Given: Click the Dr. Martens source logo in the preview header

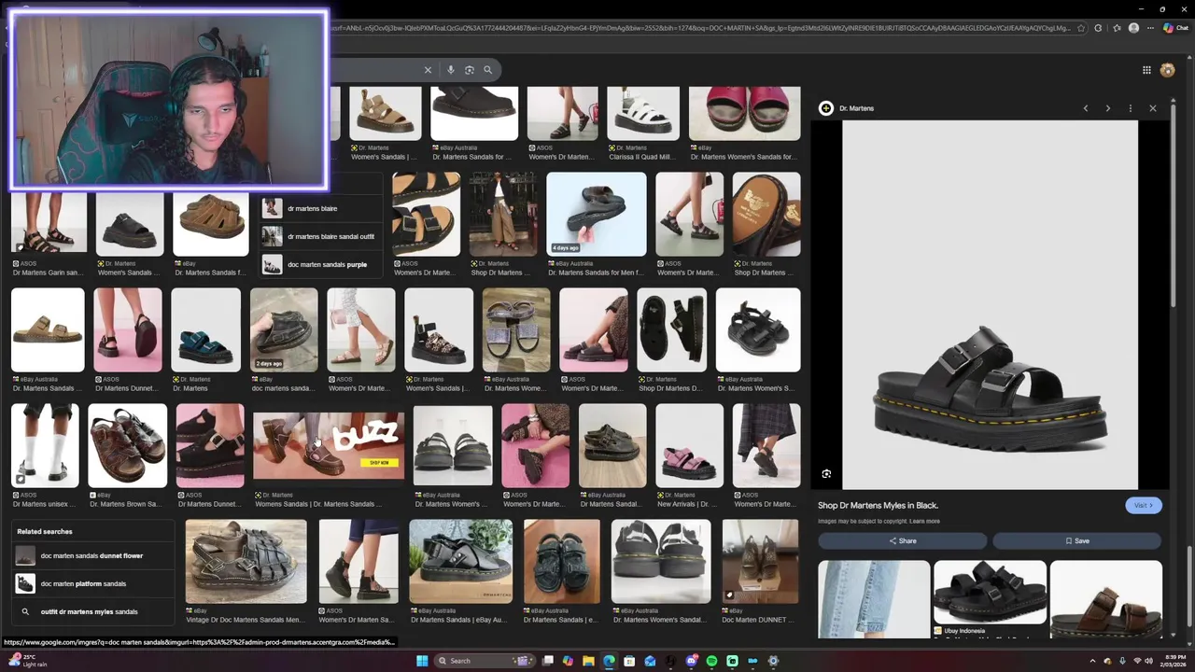Looking at the screenshot, I should [825, 108].
